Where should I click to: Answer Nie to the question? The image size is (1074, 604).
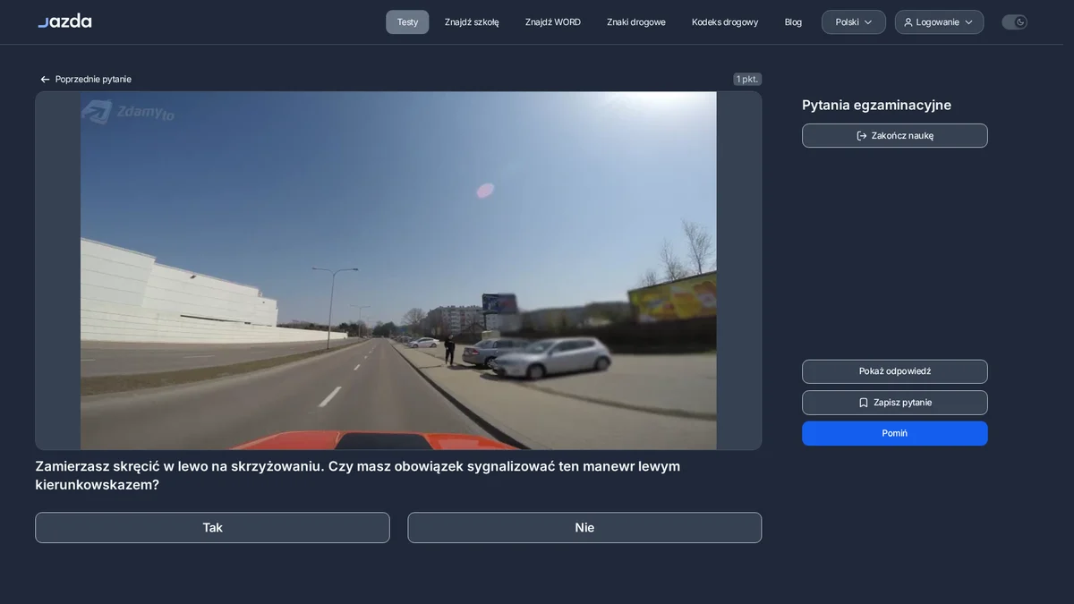(584, 528)
